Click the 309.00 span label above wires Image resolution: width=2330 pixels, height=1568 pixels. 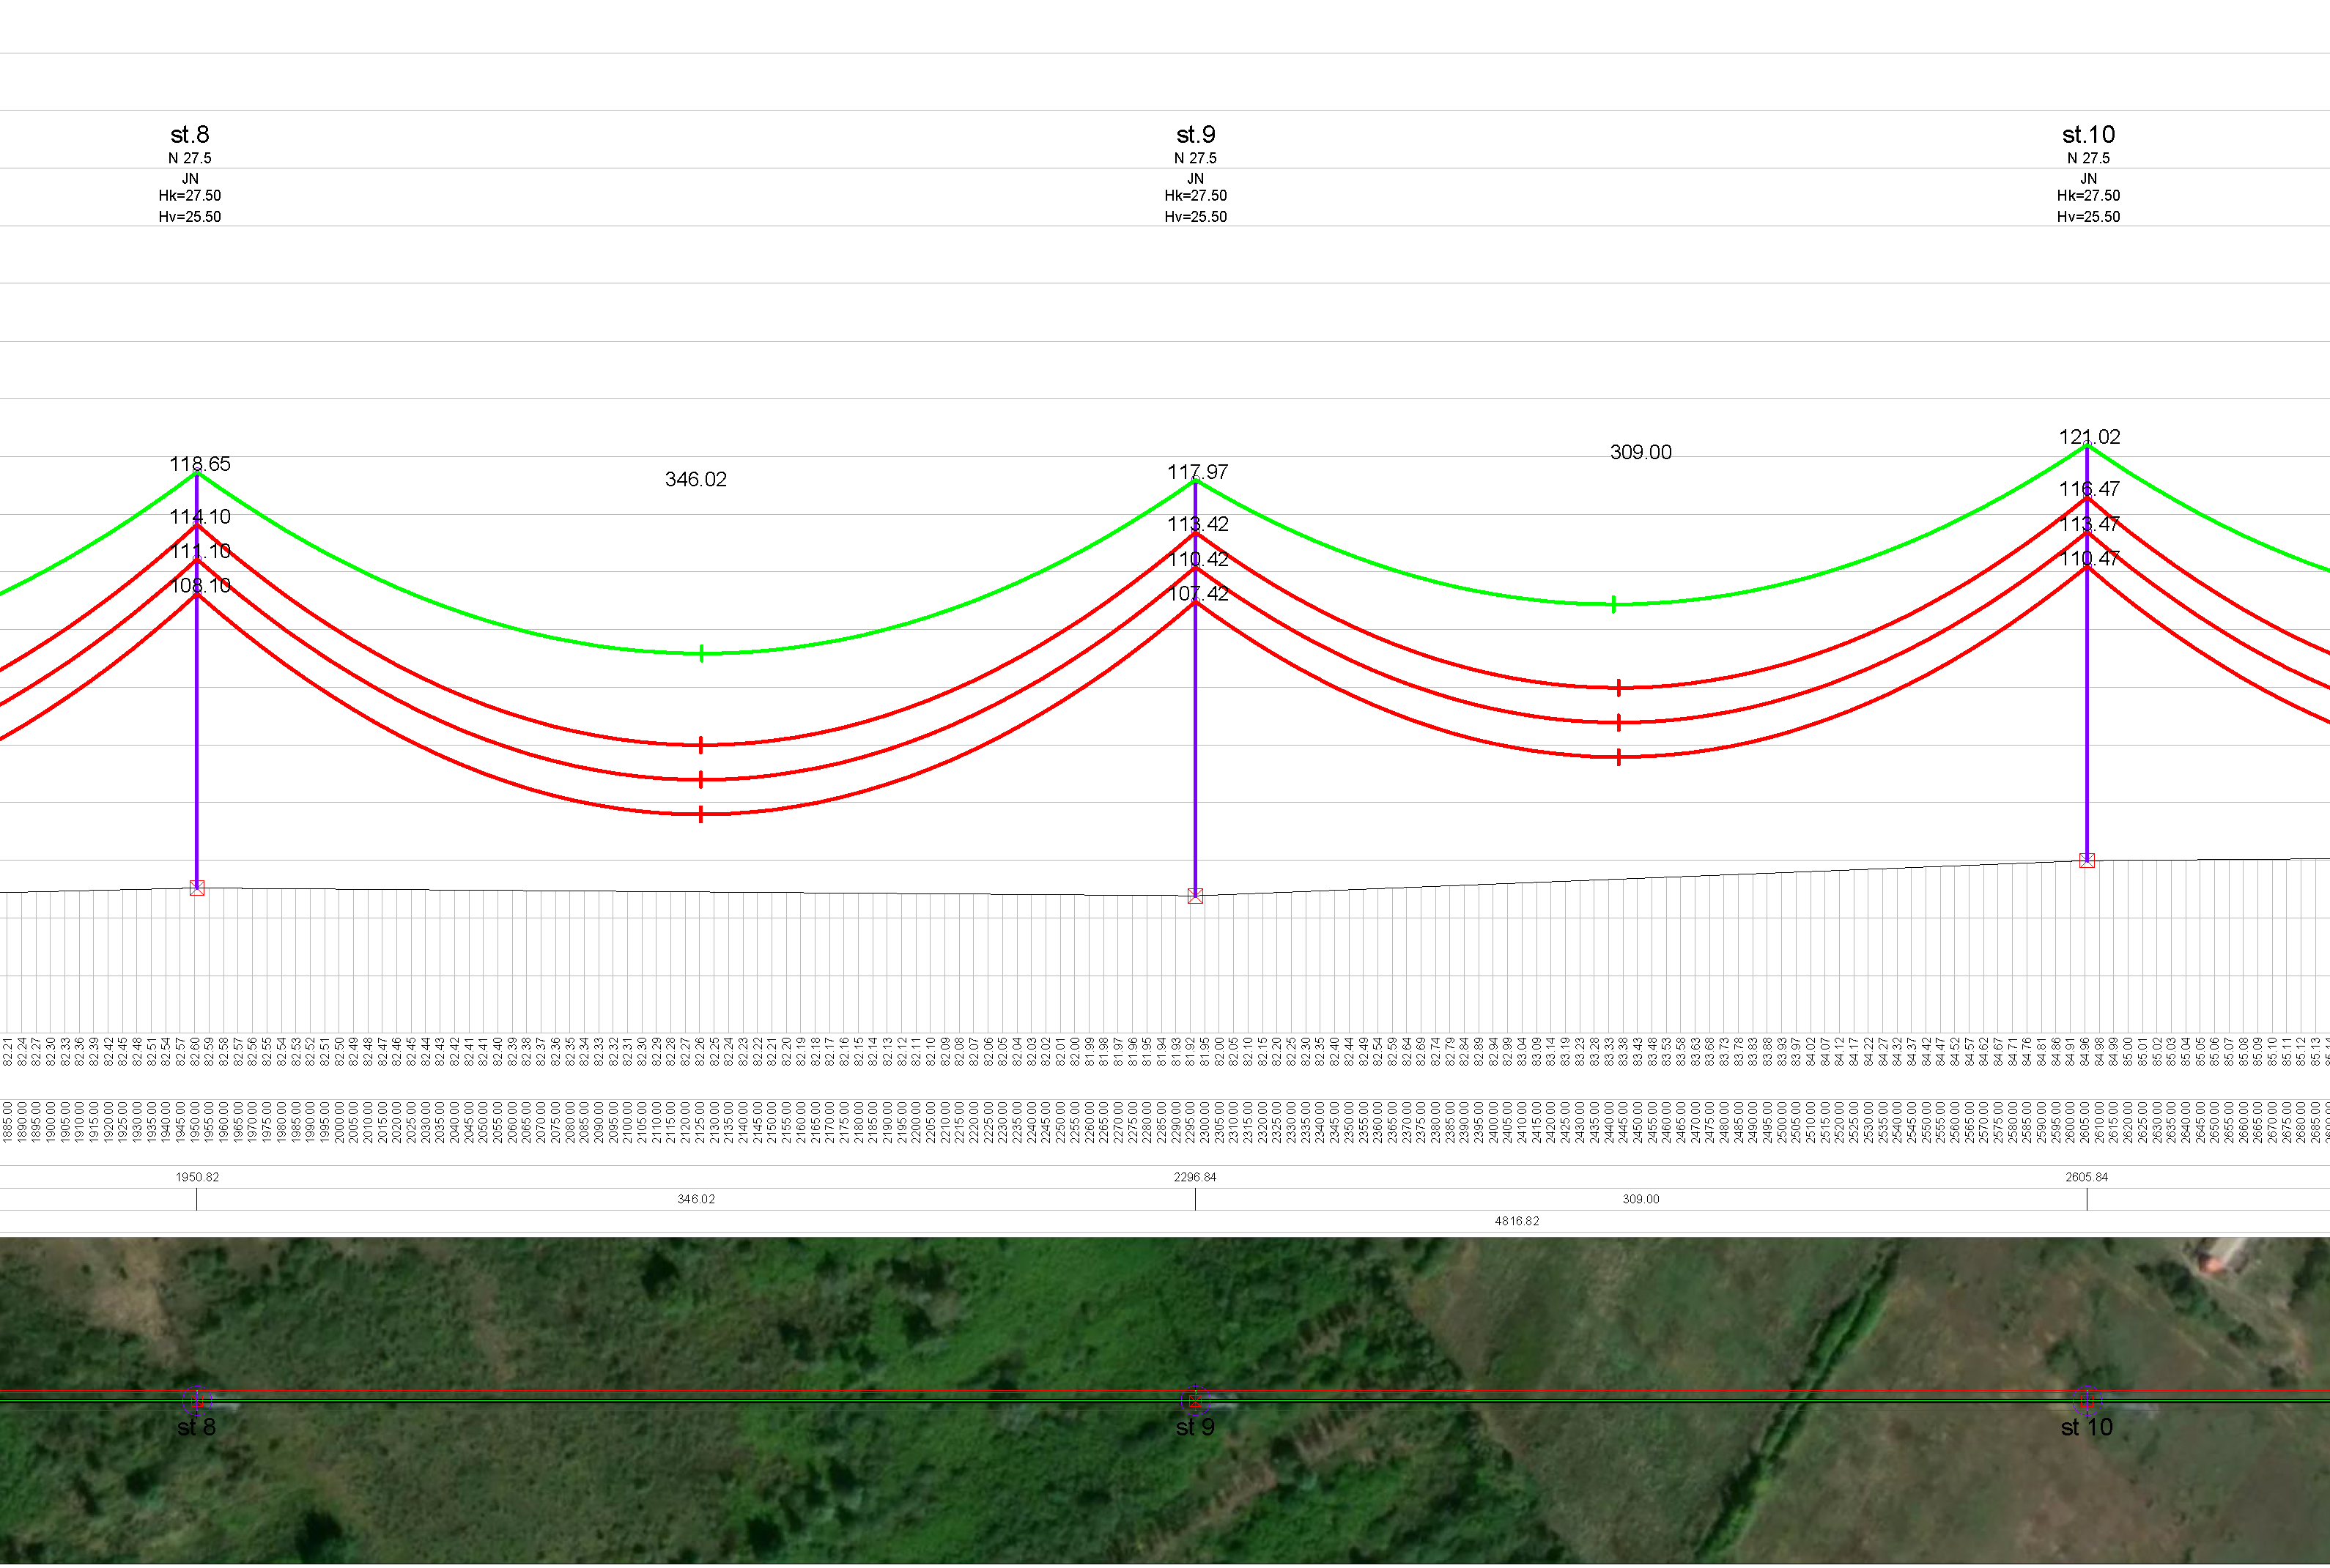[1640, 453]
